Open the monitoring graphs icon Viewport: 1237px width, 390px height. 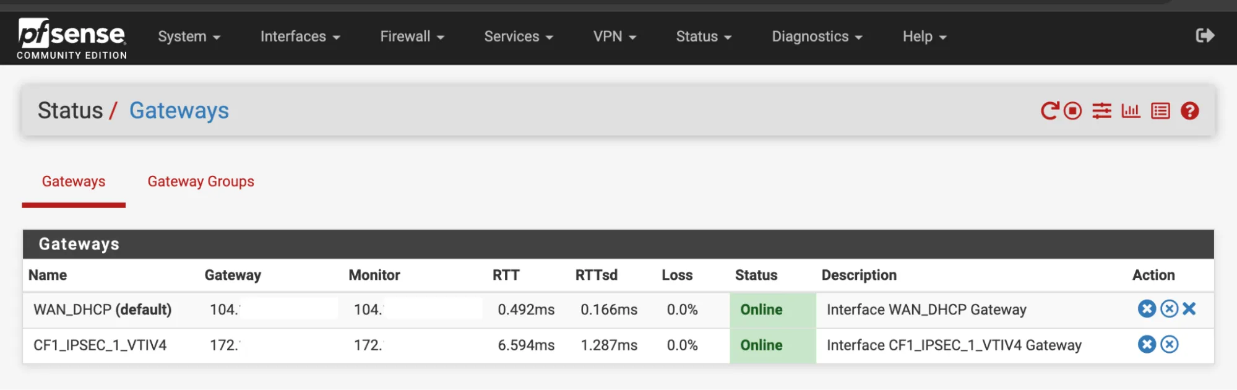1131,110
